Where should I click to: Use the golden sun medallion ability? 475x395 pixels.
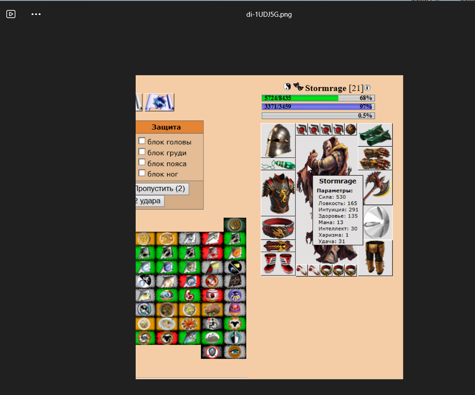[x=235, y=225]
